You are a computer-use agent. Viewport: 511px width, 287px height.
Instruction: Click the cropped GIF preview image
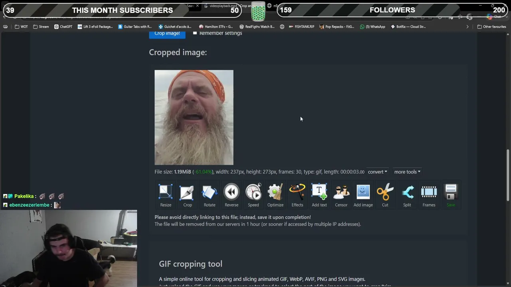(194, 118)
